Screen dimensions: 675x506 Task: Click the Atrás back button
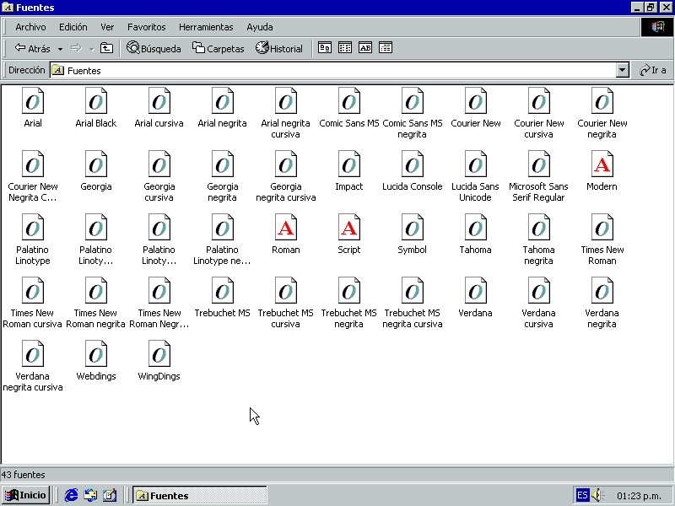(x=32, y=49)
